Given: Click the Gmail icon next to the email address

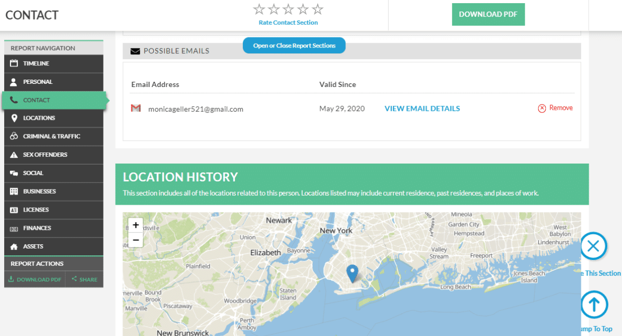Looking at the screenshot, I should [136, 108].
